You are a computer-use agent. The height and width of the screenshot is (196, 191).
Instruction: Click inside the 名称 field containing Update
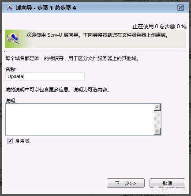pos(45,76)
